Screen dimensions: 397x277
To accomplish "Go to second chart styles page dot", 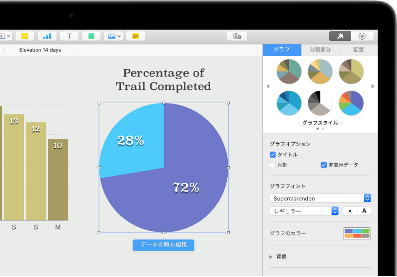I will click(x=323, y=128).
